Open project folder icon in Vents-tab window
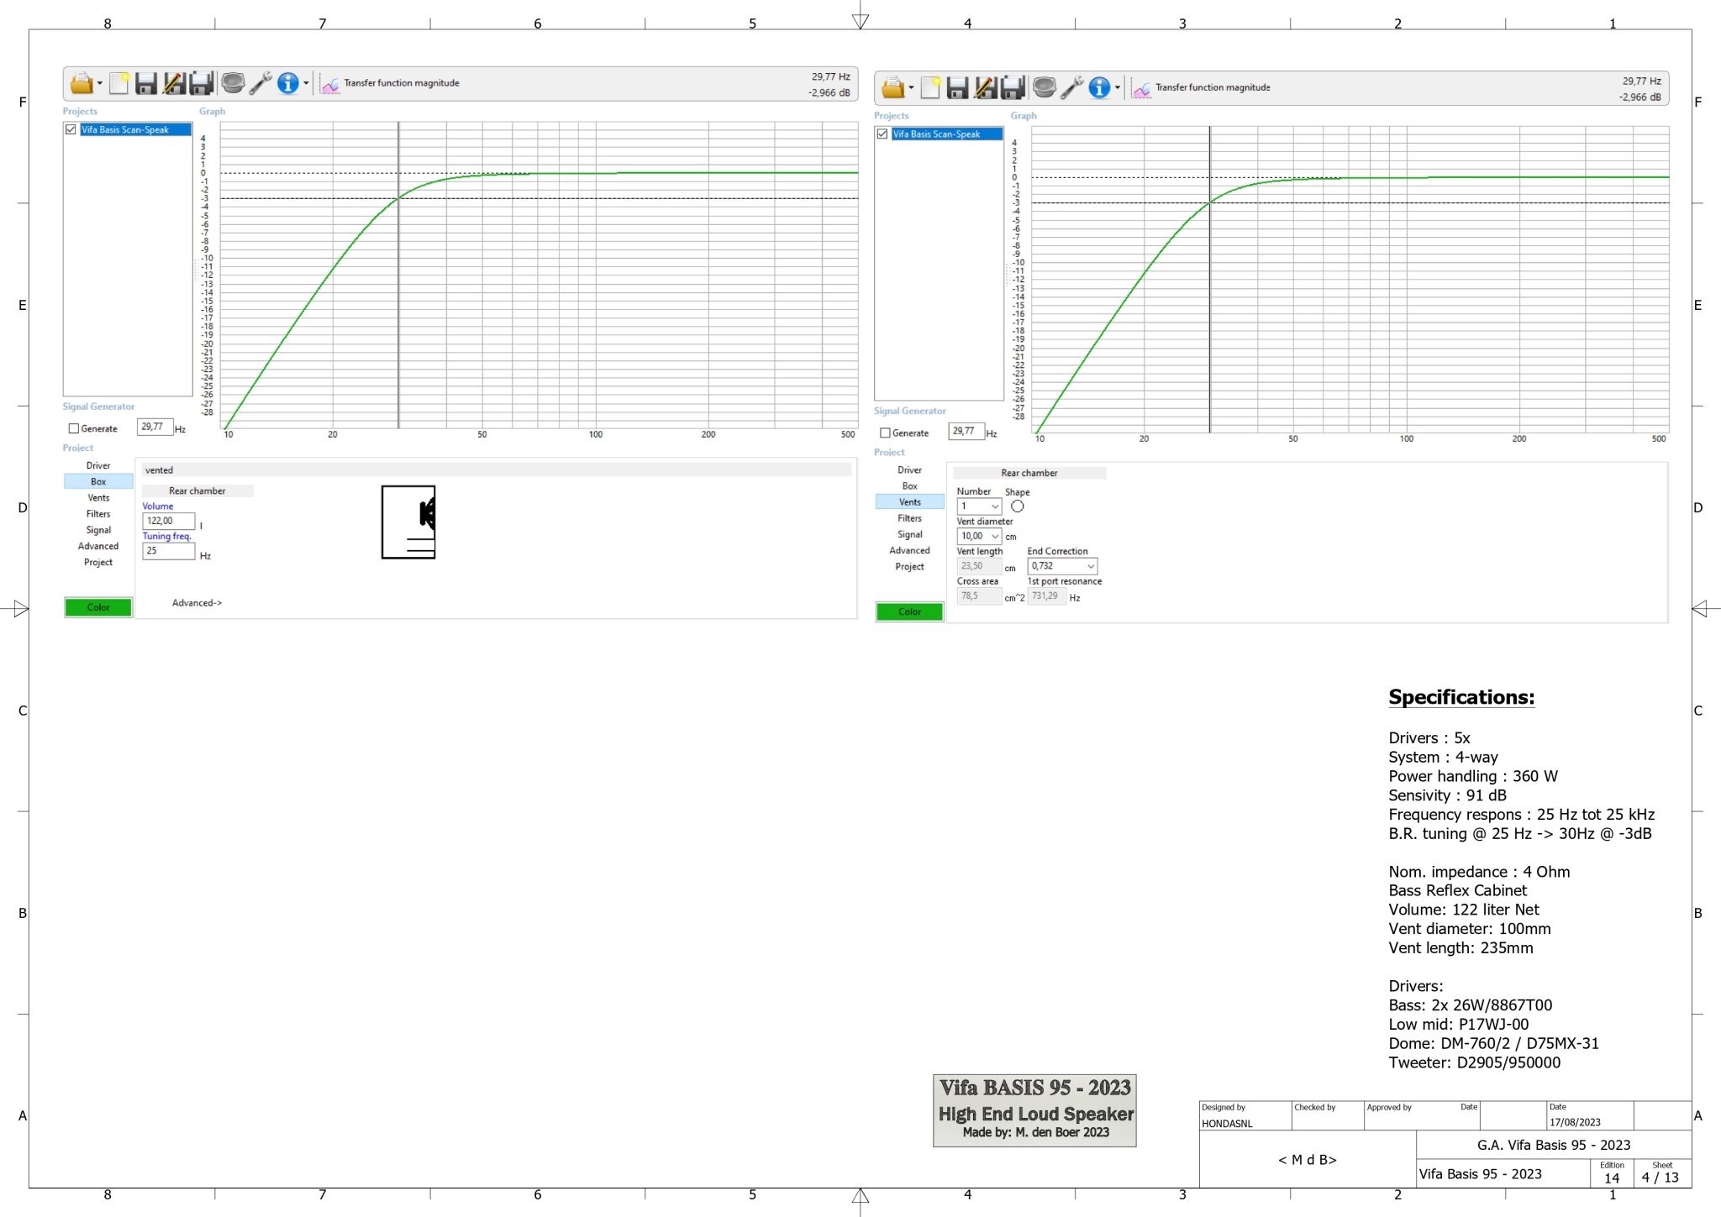Screen dimensions: 1721x1217 (892, 87)
